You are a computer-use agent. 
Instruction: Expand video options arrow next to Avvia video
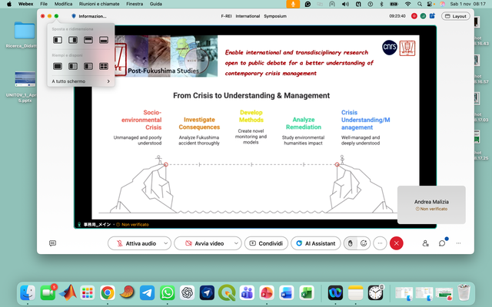tap(236, 243)
